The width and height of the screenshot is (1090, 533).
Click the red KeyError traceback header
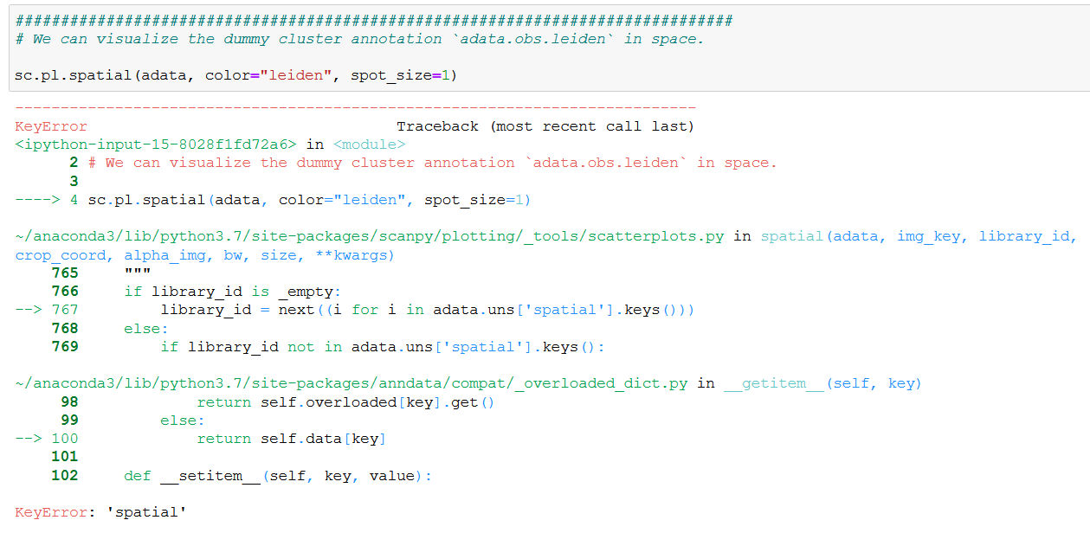(x=49, y=125)
